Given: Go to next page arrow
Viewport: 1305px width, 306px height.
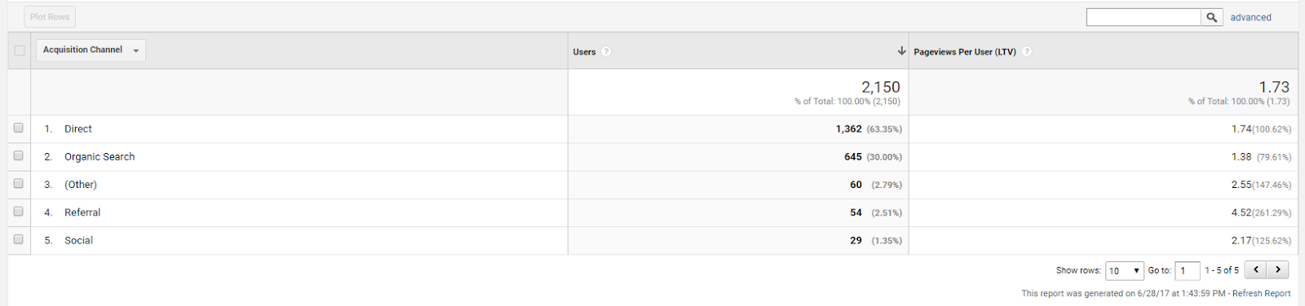Looking at the screenshot, I should (x=1278, y=270).
